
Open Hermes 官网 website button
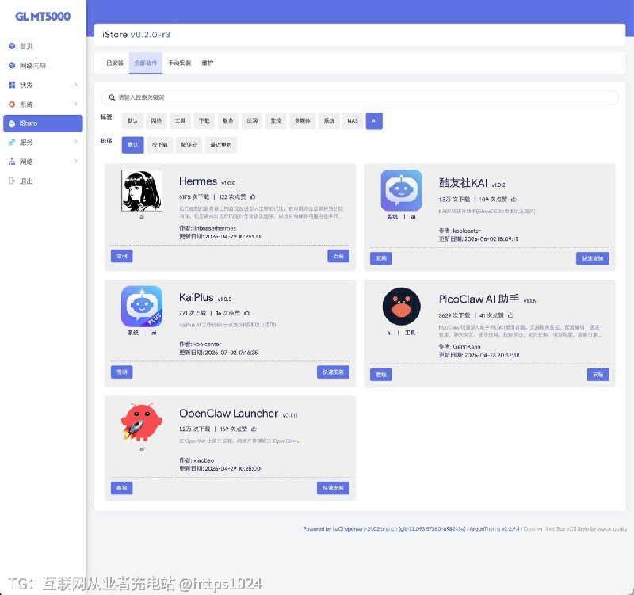pyautogui.click(x=122, y=256)
